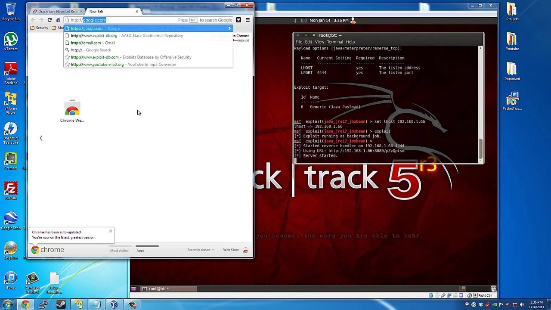This screenshot has width=551, height=310.
Task: Click the Windows taskbar clock
Action: tap(537, 304)
